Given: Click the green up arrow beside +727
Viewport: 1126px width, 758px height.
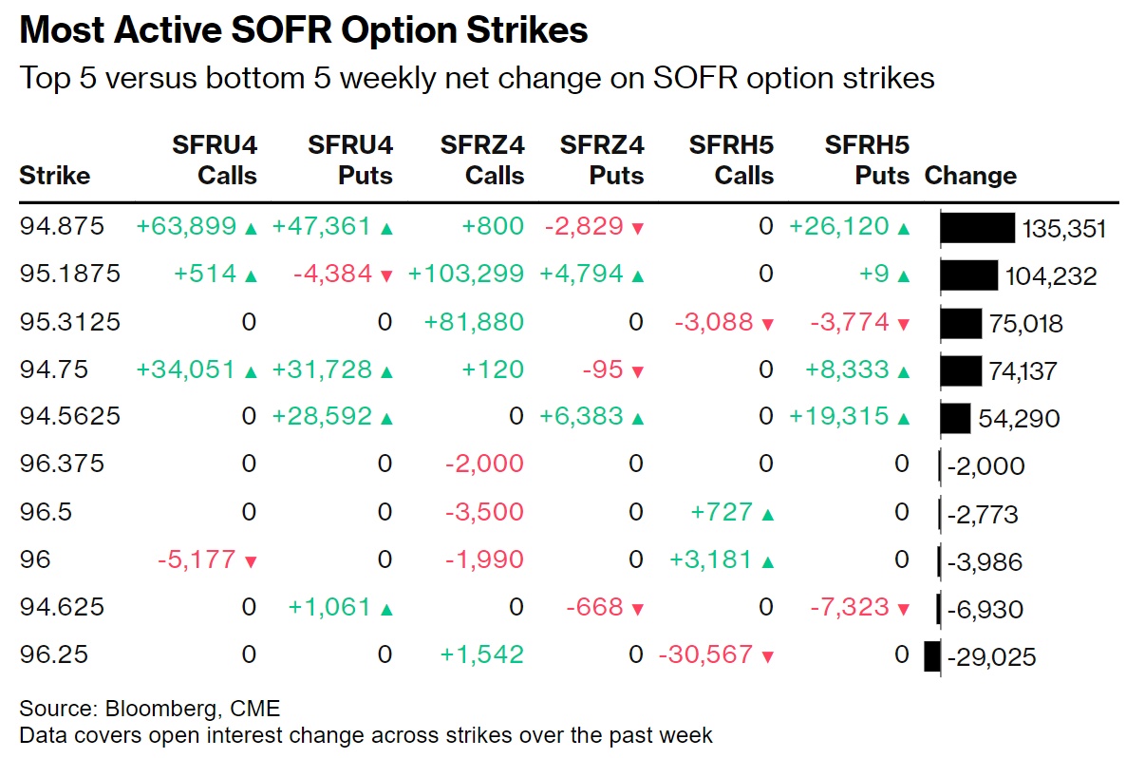Looking at the screenshot, I should coord(767,514).
